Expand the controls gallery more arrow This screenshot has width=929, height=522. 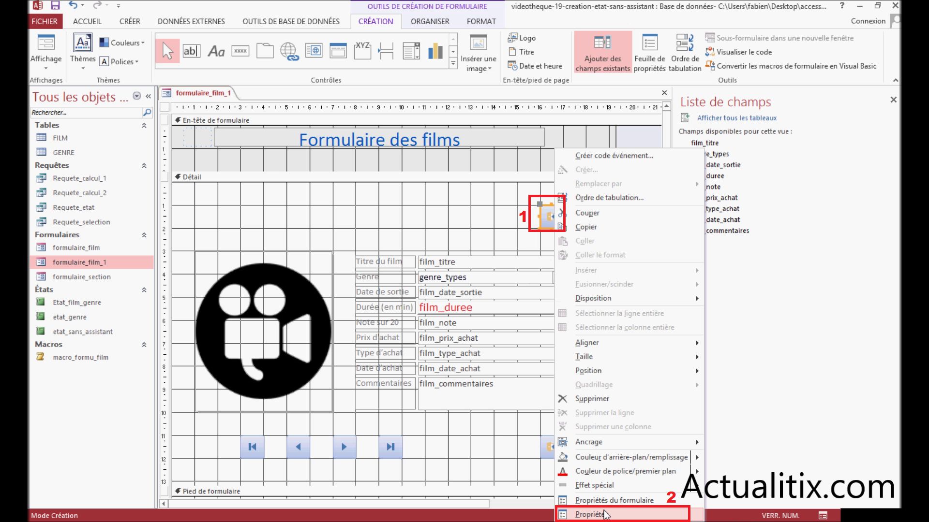453,63
